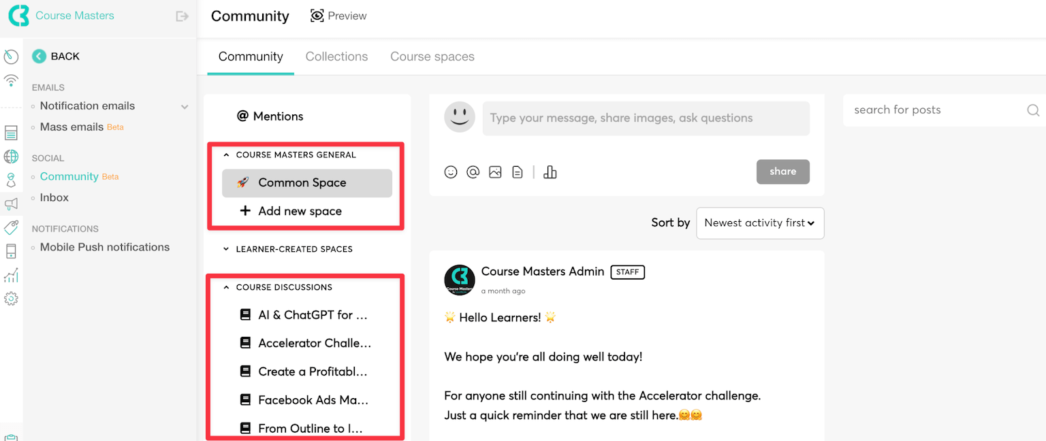
Task: Select Add new space
Action: [300, 211]
